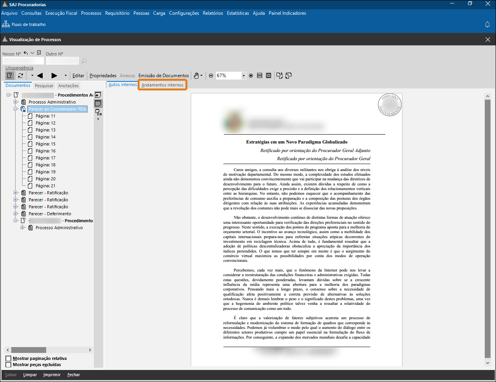The height and width of the screenshot is (382, 496).
Task: Collapse the Parecer ao Coordenador PDA node
Action: (16, 109)
